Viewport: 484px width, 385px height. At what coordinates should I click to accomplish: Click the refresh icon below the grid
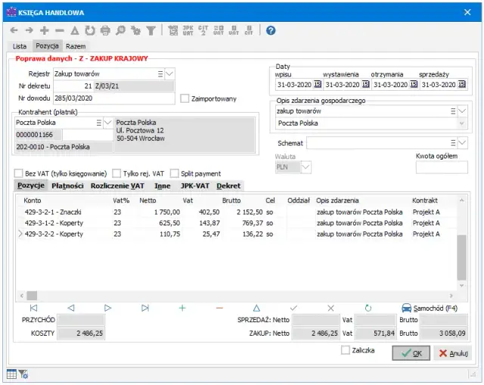368,308
